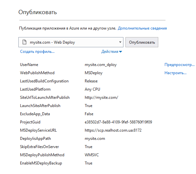This screenshot has height=174, width=196.
Task: Click the Опубликовать publish button
Action: point(142,42)
